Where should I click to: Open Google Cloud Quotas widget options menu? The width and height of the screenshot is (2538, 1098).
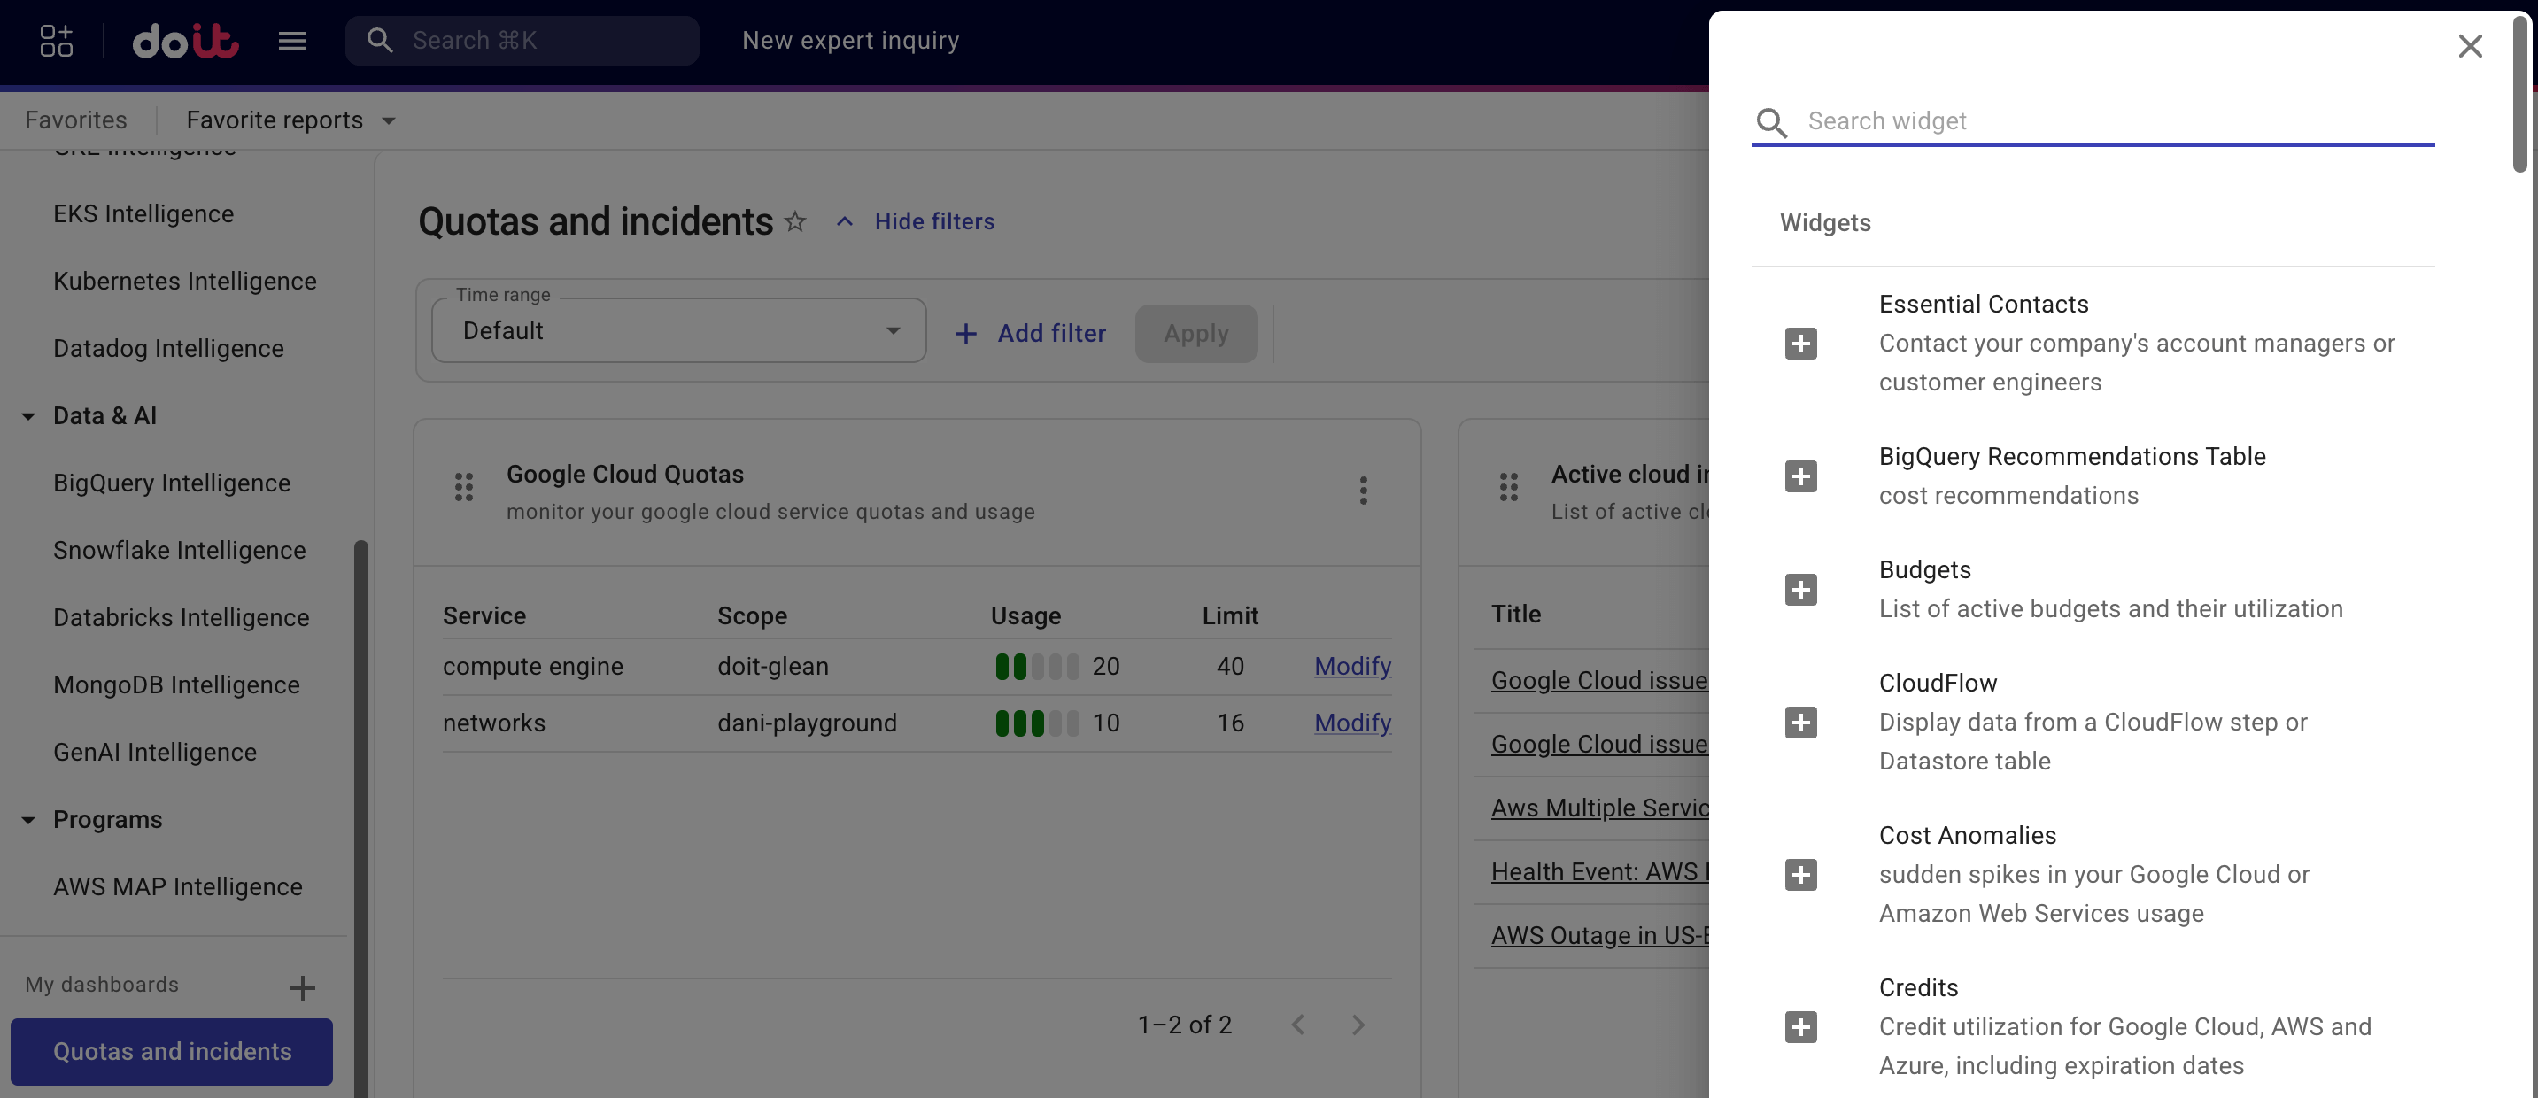(x=1364, y=490)
